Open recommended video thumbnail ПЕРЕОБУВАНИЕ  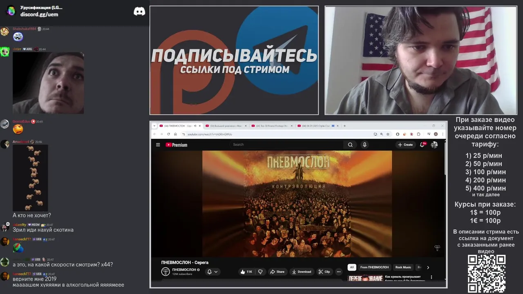(x=365, y=278)
